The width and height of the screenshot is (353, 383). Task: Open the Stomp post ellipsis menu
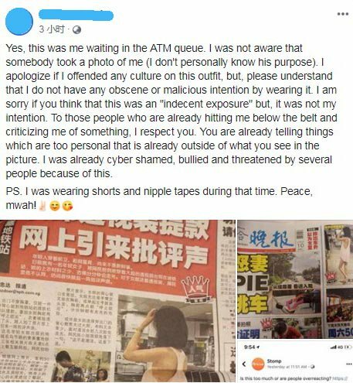tap(349, 364)
